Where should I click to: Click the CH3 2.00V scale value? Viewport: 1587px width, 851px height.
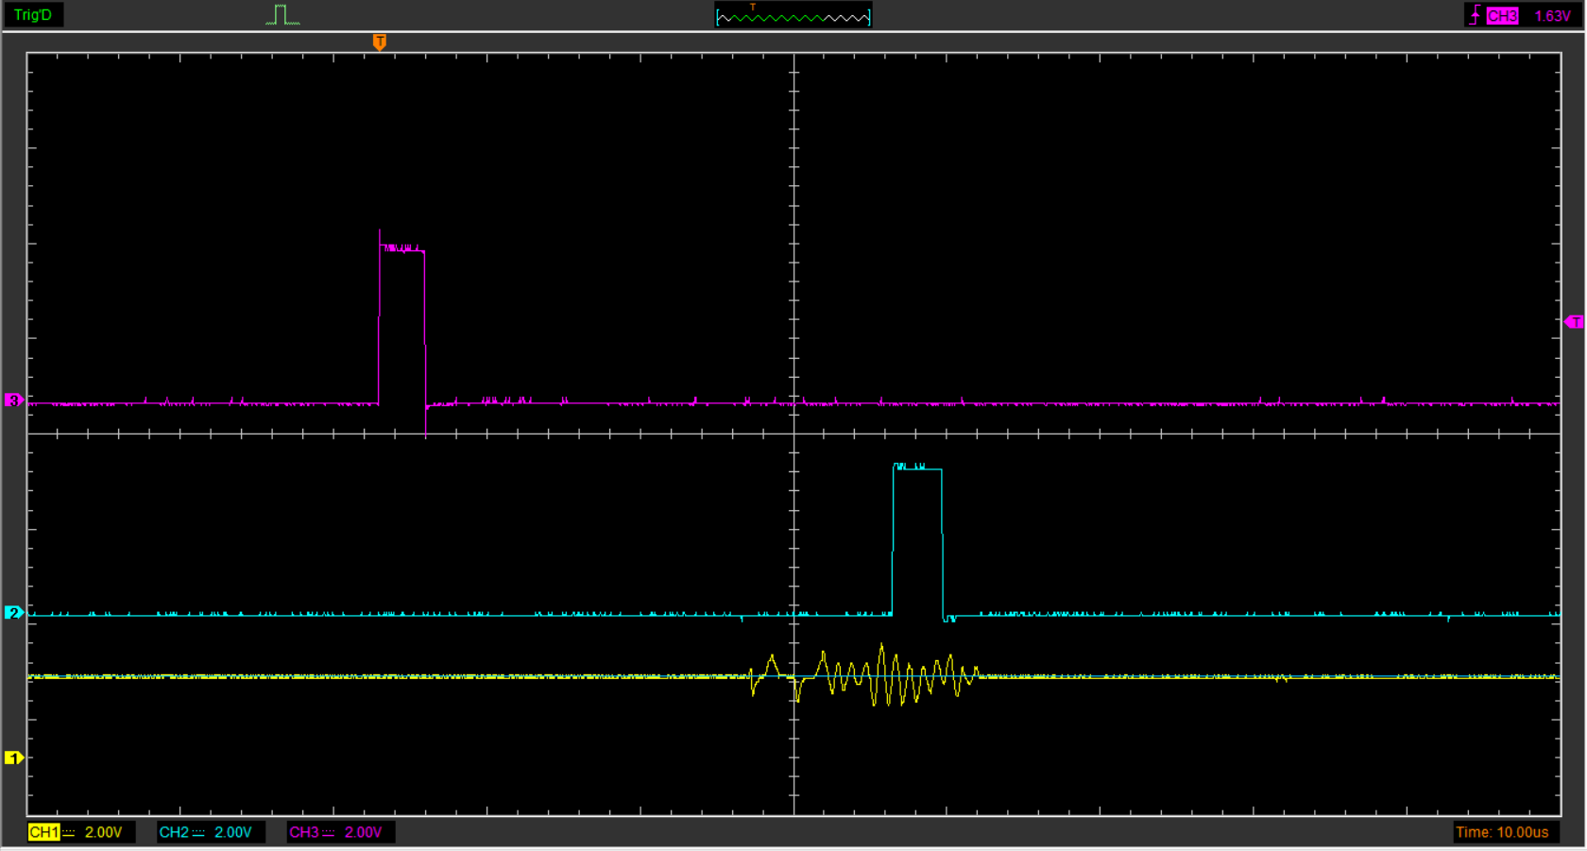click(363, 832)
